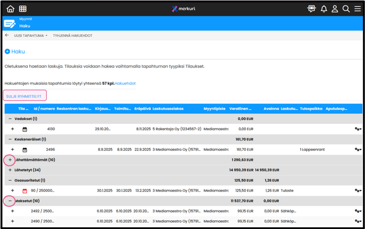Open the grid apps menu icon
The height and width of the screenshot is (229, 365).
[23, 9]
